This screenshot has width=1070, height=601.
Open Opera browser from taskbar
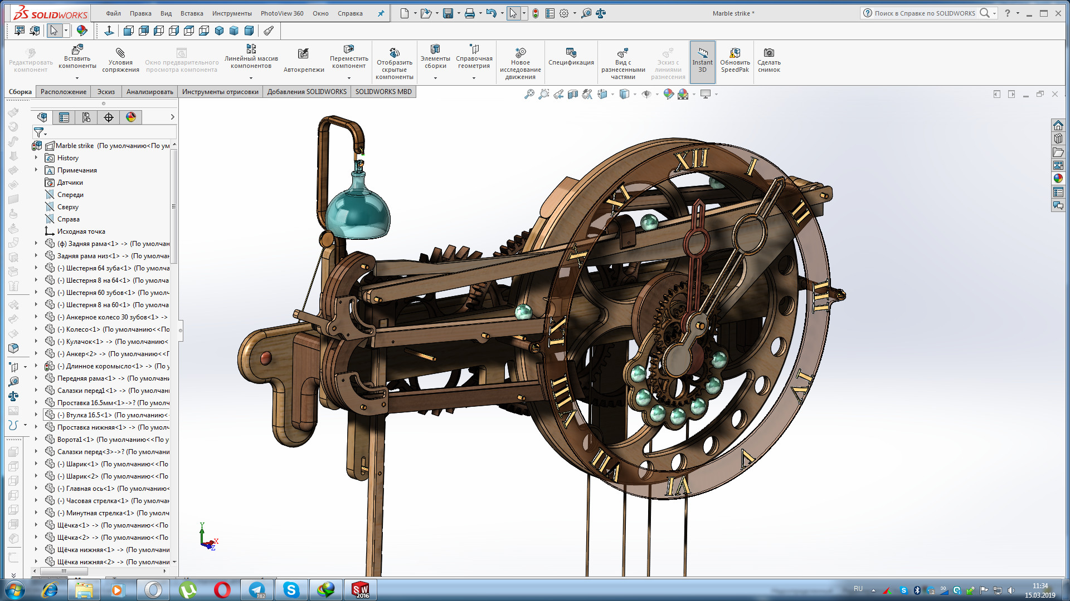(x=222, y=590)
